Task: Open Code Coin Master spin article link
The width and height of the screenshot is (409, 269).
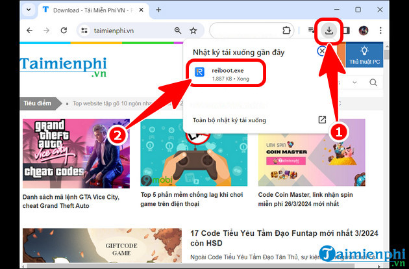Action: coord(305,199)
